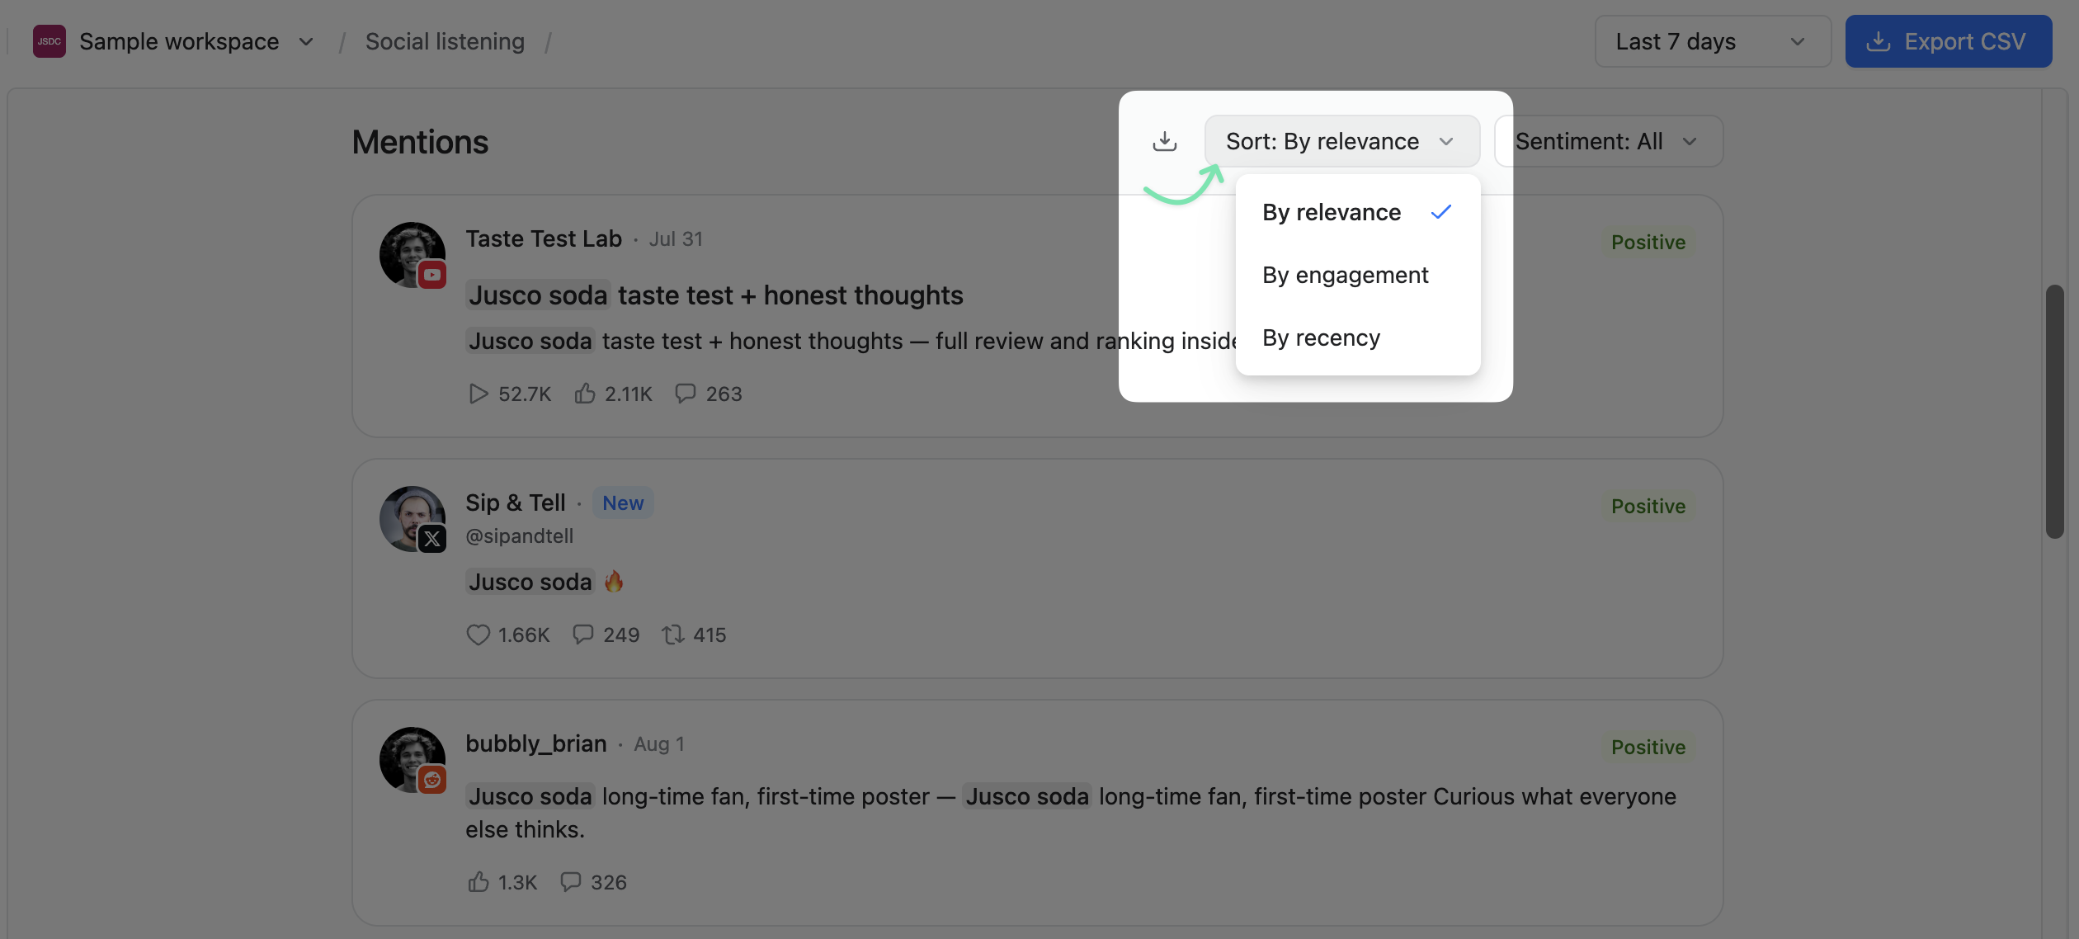
Task: Click the JSDC workspace logo icon
Action: 49,41
